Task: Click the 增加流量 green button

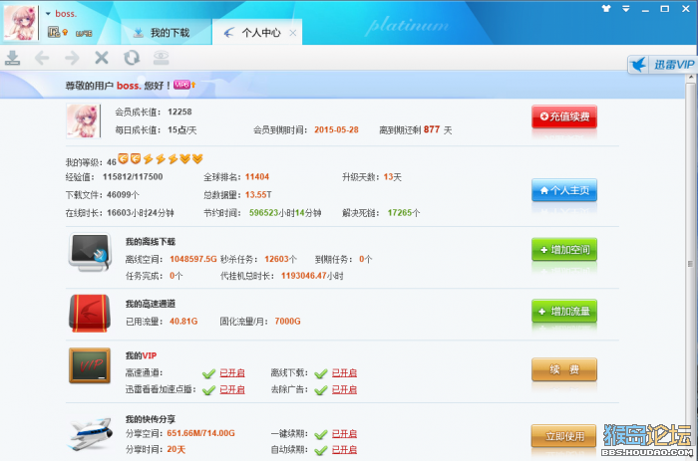Action: [x=564, y=312]
